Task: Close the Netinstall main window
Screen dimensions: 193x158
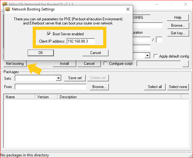Action: point(186,4)
